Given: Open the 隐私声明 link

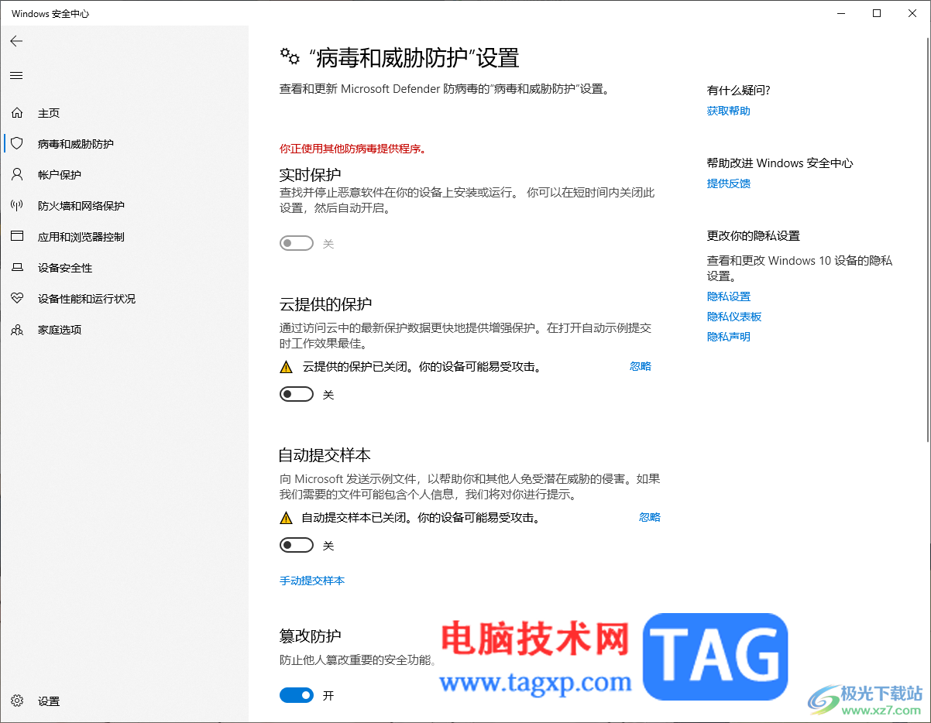Looking at the screenshot, I should pyautogui.click(x=729, y=337).
